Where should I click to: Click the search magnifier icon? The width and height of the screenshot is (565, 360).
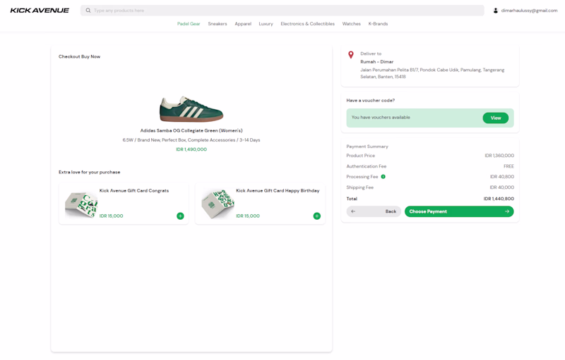point(88,11)
